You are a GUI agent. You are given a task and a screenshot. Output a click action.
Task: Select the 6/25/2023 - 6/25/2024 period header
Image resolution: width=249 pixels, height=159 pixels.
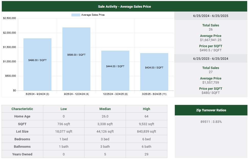point(211,58)
